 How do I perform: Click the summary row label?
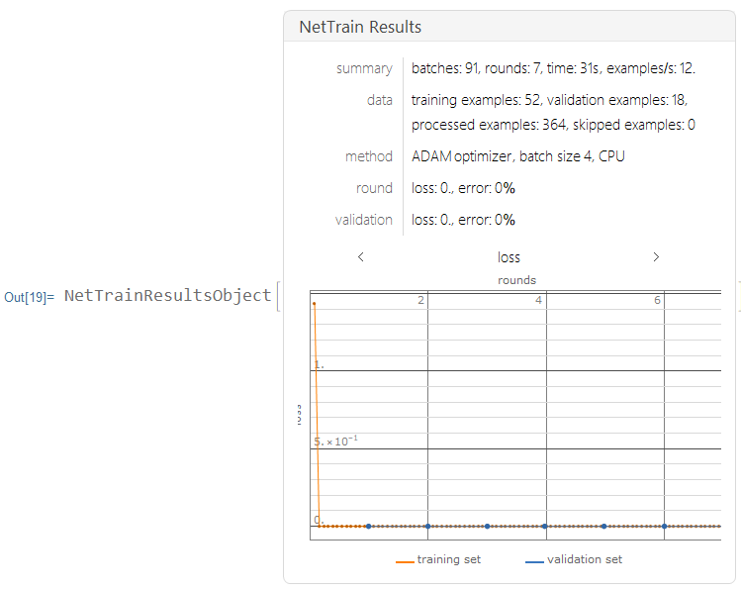point(364,68)
